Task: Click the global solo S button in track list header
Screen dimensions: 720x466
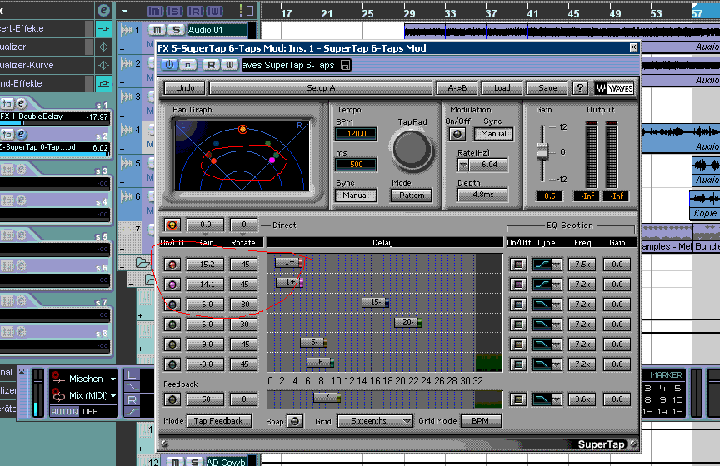Action: click(174, 11)
